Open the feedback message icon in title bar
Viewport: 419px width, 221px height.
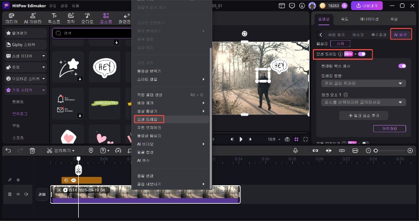292,6
